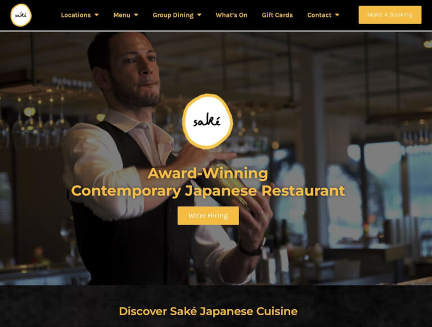Viewport: 432px width, 327px height.
Task: Expand the Contact dropdown arrow
Action: (x=337, y=15)
